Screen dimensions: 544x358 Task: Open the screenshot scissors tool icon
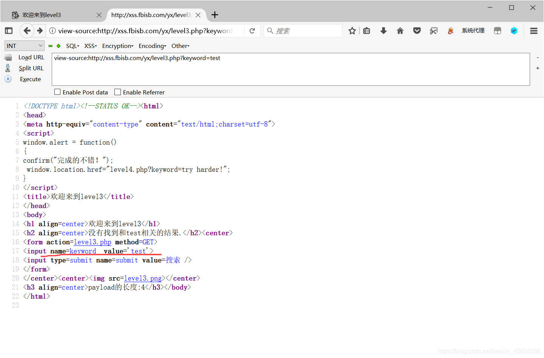pyautogui.click(x=434, y=31)
